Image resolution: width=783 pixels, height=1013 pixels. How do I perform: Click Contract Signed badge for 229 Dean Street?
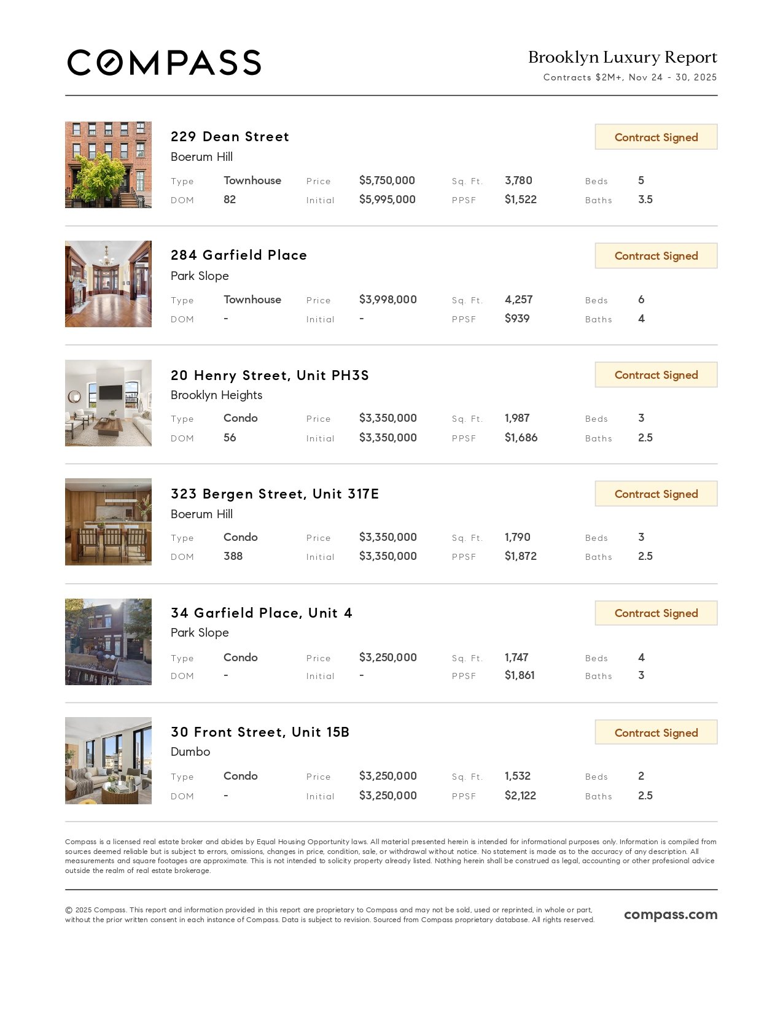point(656,137)
